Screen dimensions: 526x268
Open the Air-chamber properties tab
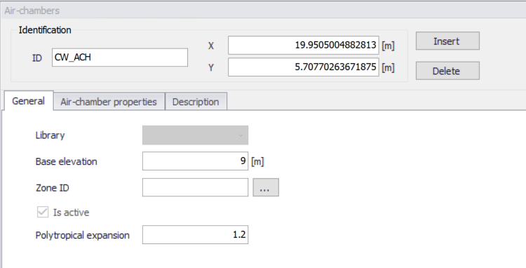point(109,102)
